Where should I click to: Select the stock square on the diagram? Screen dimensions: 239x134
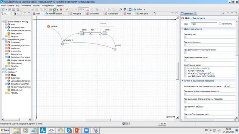(x=82, y=33)
